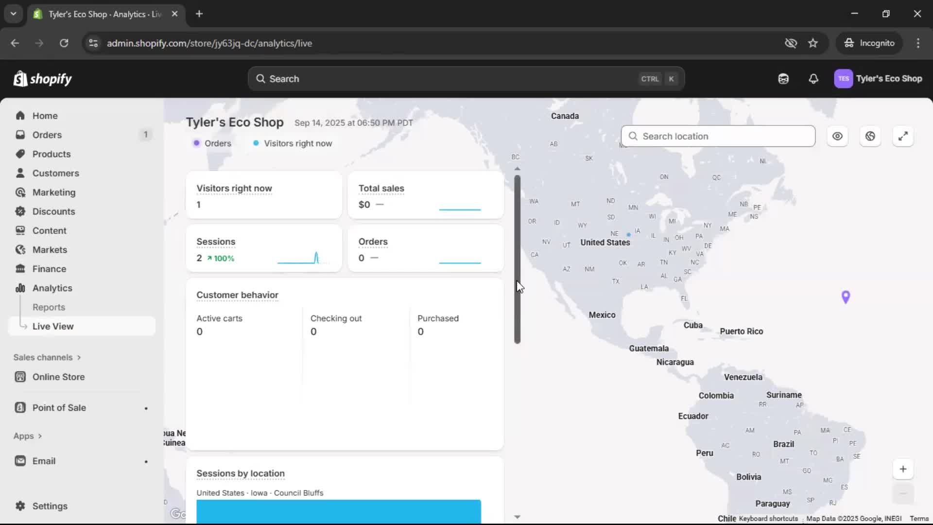Click the Analytics bar chart icon

[20, 288]
